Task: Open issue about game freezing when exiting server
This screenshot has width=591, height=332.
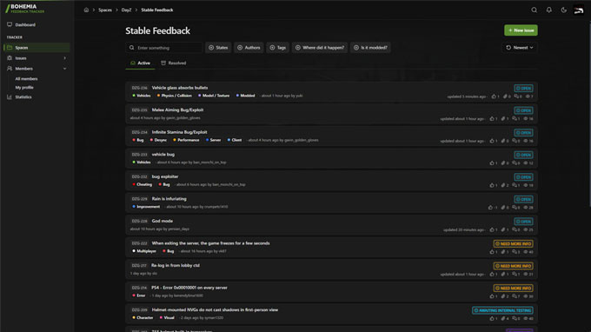Action: 210,243
